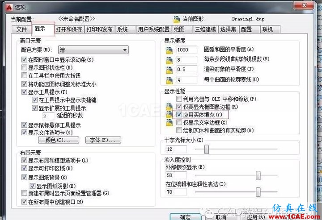Image resolution: width=322 pixels, height=220 pixels.
Task: Toggle 仅亮显光栅图像边框 checkbox
Action: [179, 107]
